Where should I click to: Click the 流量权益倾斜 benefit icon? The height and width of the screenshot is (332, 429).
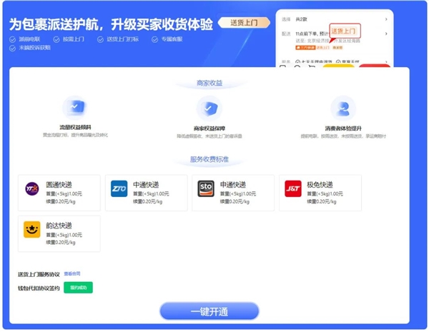75,108
